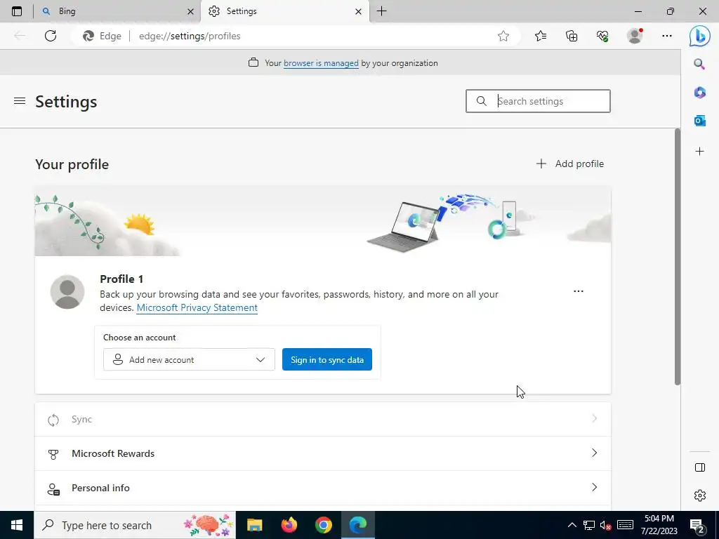The height and width of the screenshot is (539, 719).
Task: Open the Sync settings row
Action: (323, 420)
